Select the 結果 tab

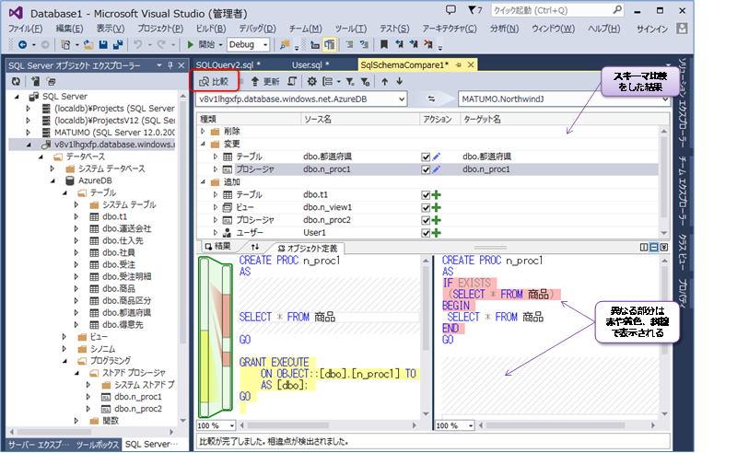[x=218, y=247]
